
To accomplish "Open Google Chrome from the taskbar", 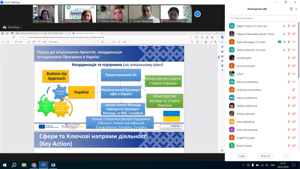I will click(x=34, y=165).
